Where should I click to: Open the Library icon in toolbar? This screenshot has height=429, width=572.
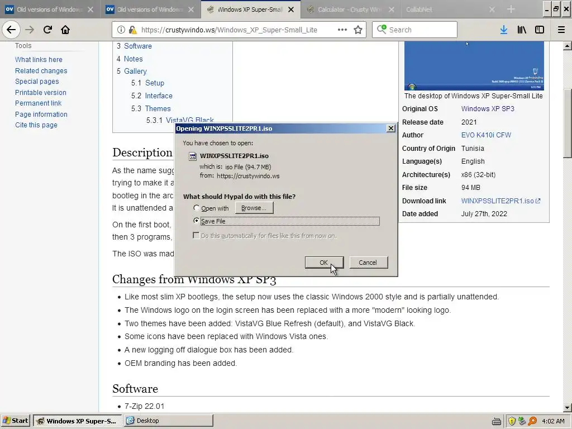click(x=522, y=30)
